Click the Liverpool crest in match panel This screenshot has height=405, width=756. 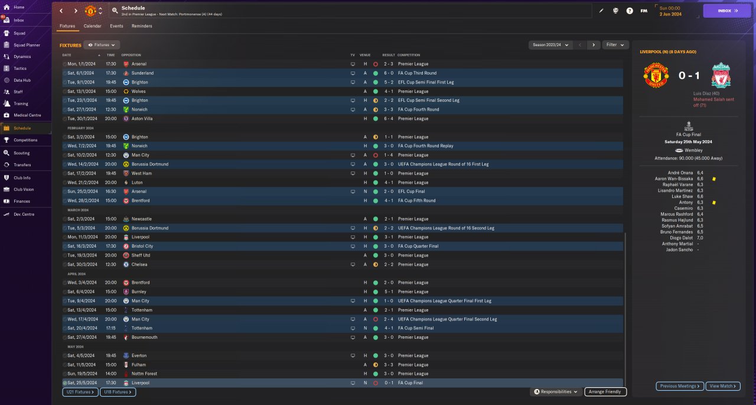pos(721,76)
